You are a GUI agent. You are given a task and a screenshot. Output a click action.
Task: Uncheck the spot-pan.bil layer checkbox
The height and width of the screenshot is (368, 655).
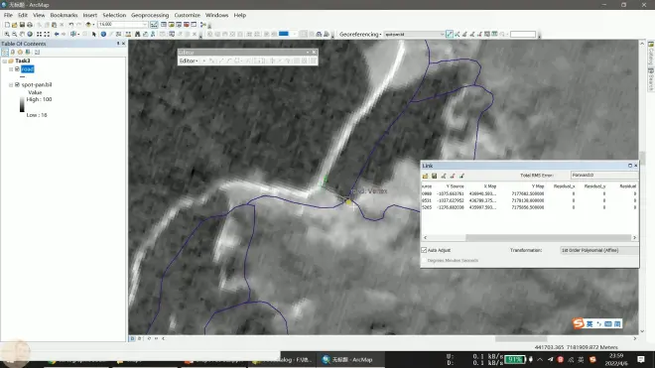coord(17,84)
